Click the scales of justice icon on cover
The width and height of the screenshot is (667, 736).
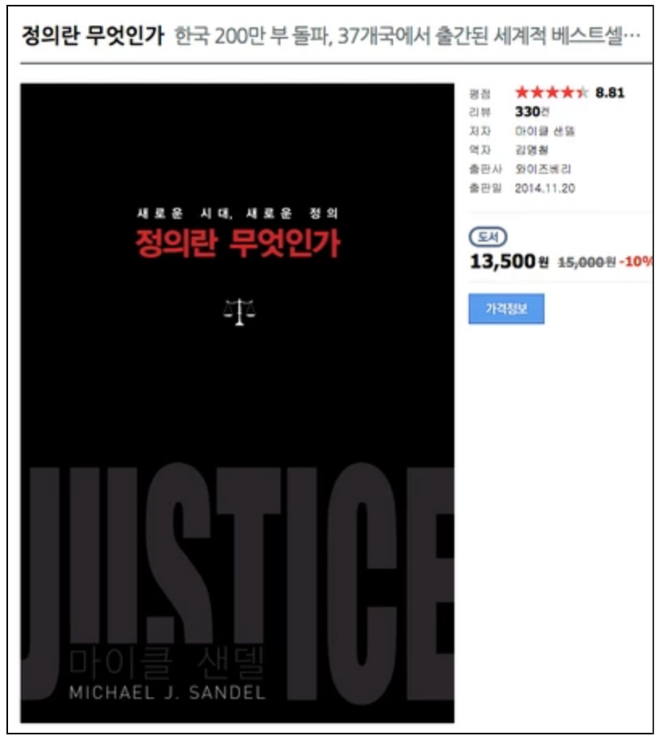239,312
